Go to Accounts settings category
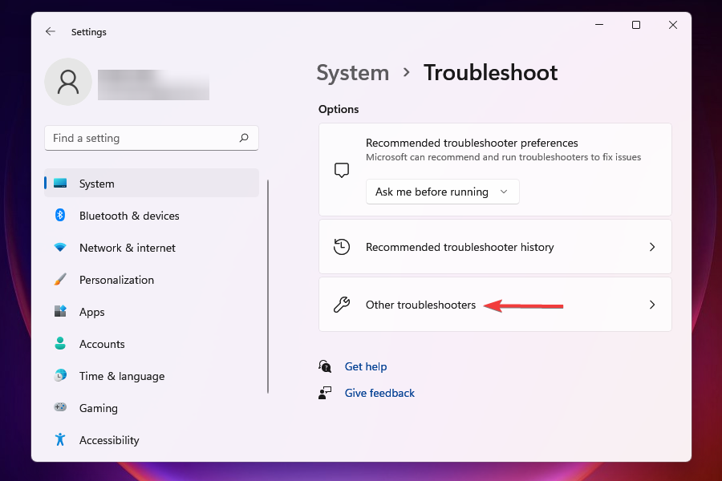722x481 pixels. 102,344
